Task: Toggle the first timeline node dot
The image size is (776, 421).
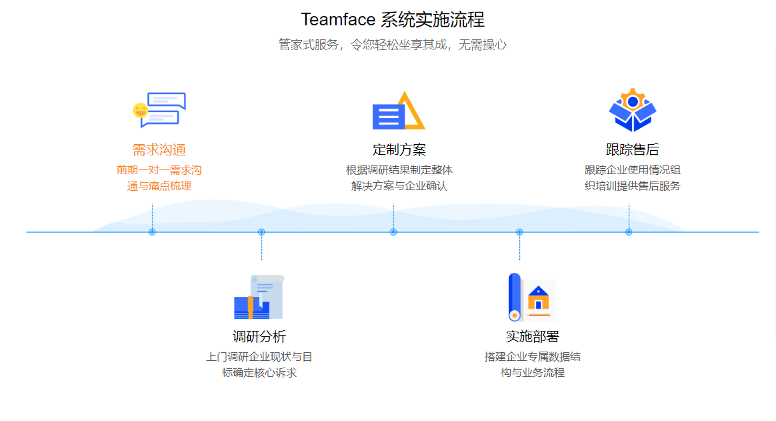Action: (x=152, y=232)
